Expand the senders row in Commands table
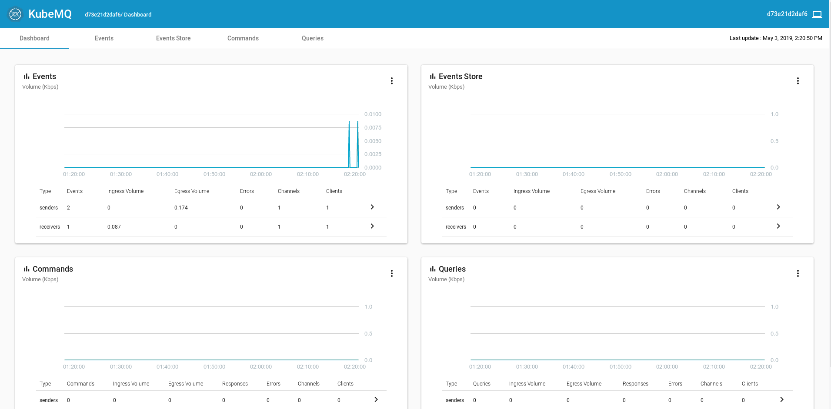Screen dimensions: 831x409 click(376, 399)
